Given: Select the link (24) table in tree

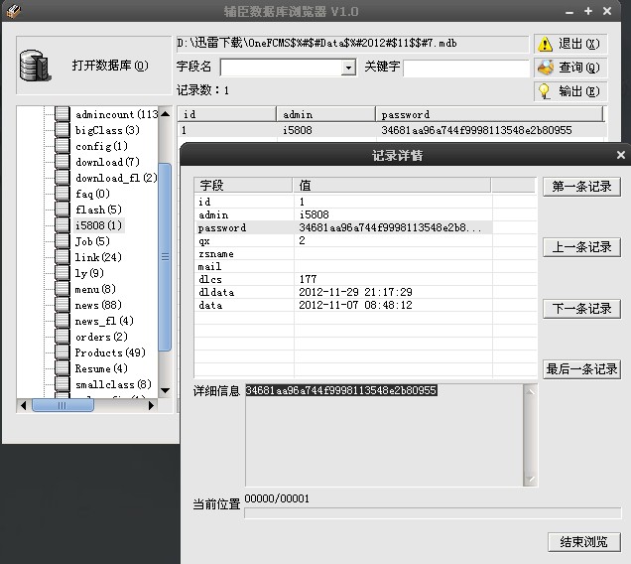Looking at the screenshot, I should tap(98, 257).
